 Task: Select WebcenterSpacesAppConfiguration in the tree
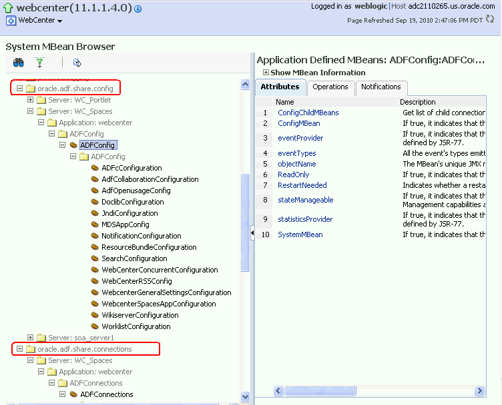click(x=158, y=304)
